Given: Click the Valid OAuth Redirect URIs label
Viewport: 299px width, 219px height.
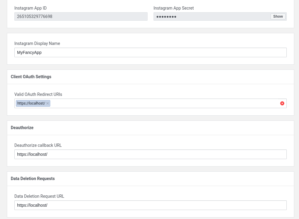Looking at the screenshot, I should point(38,94).
